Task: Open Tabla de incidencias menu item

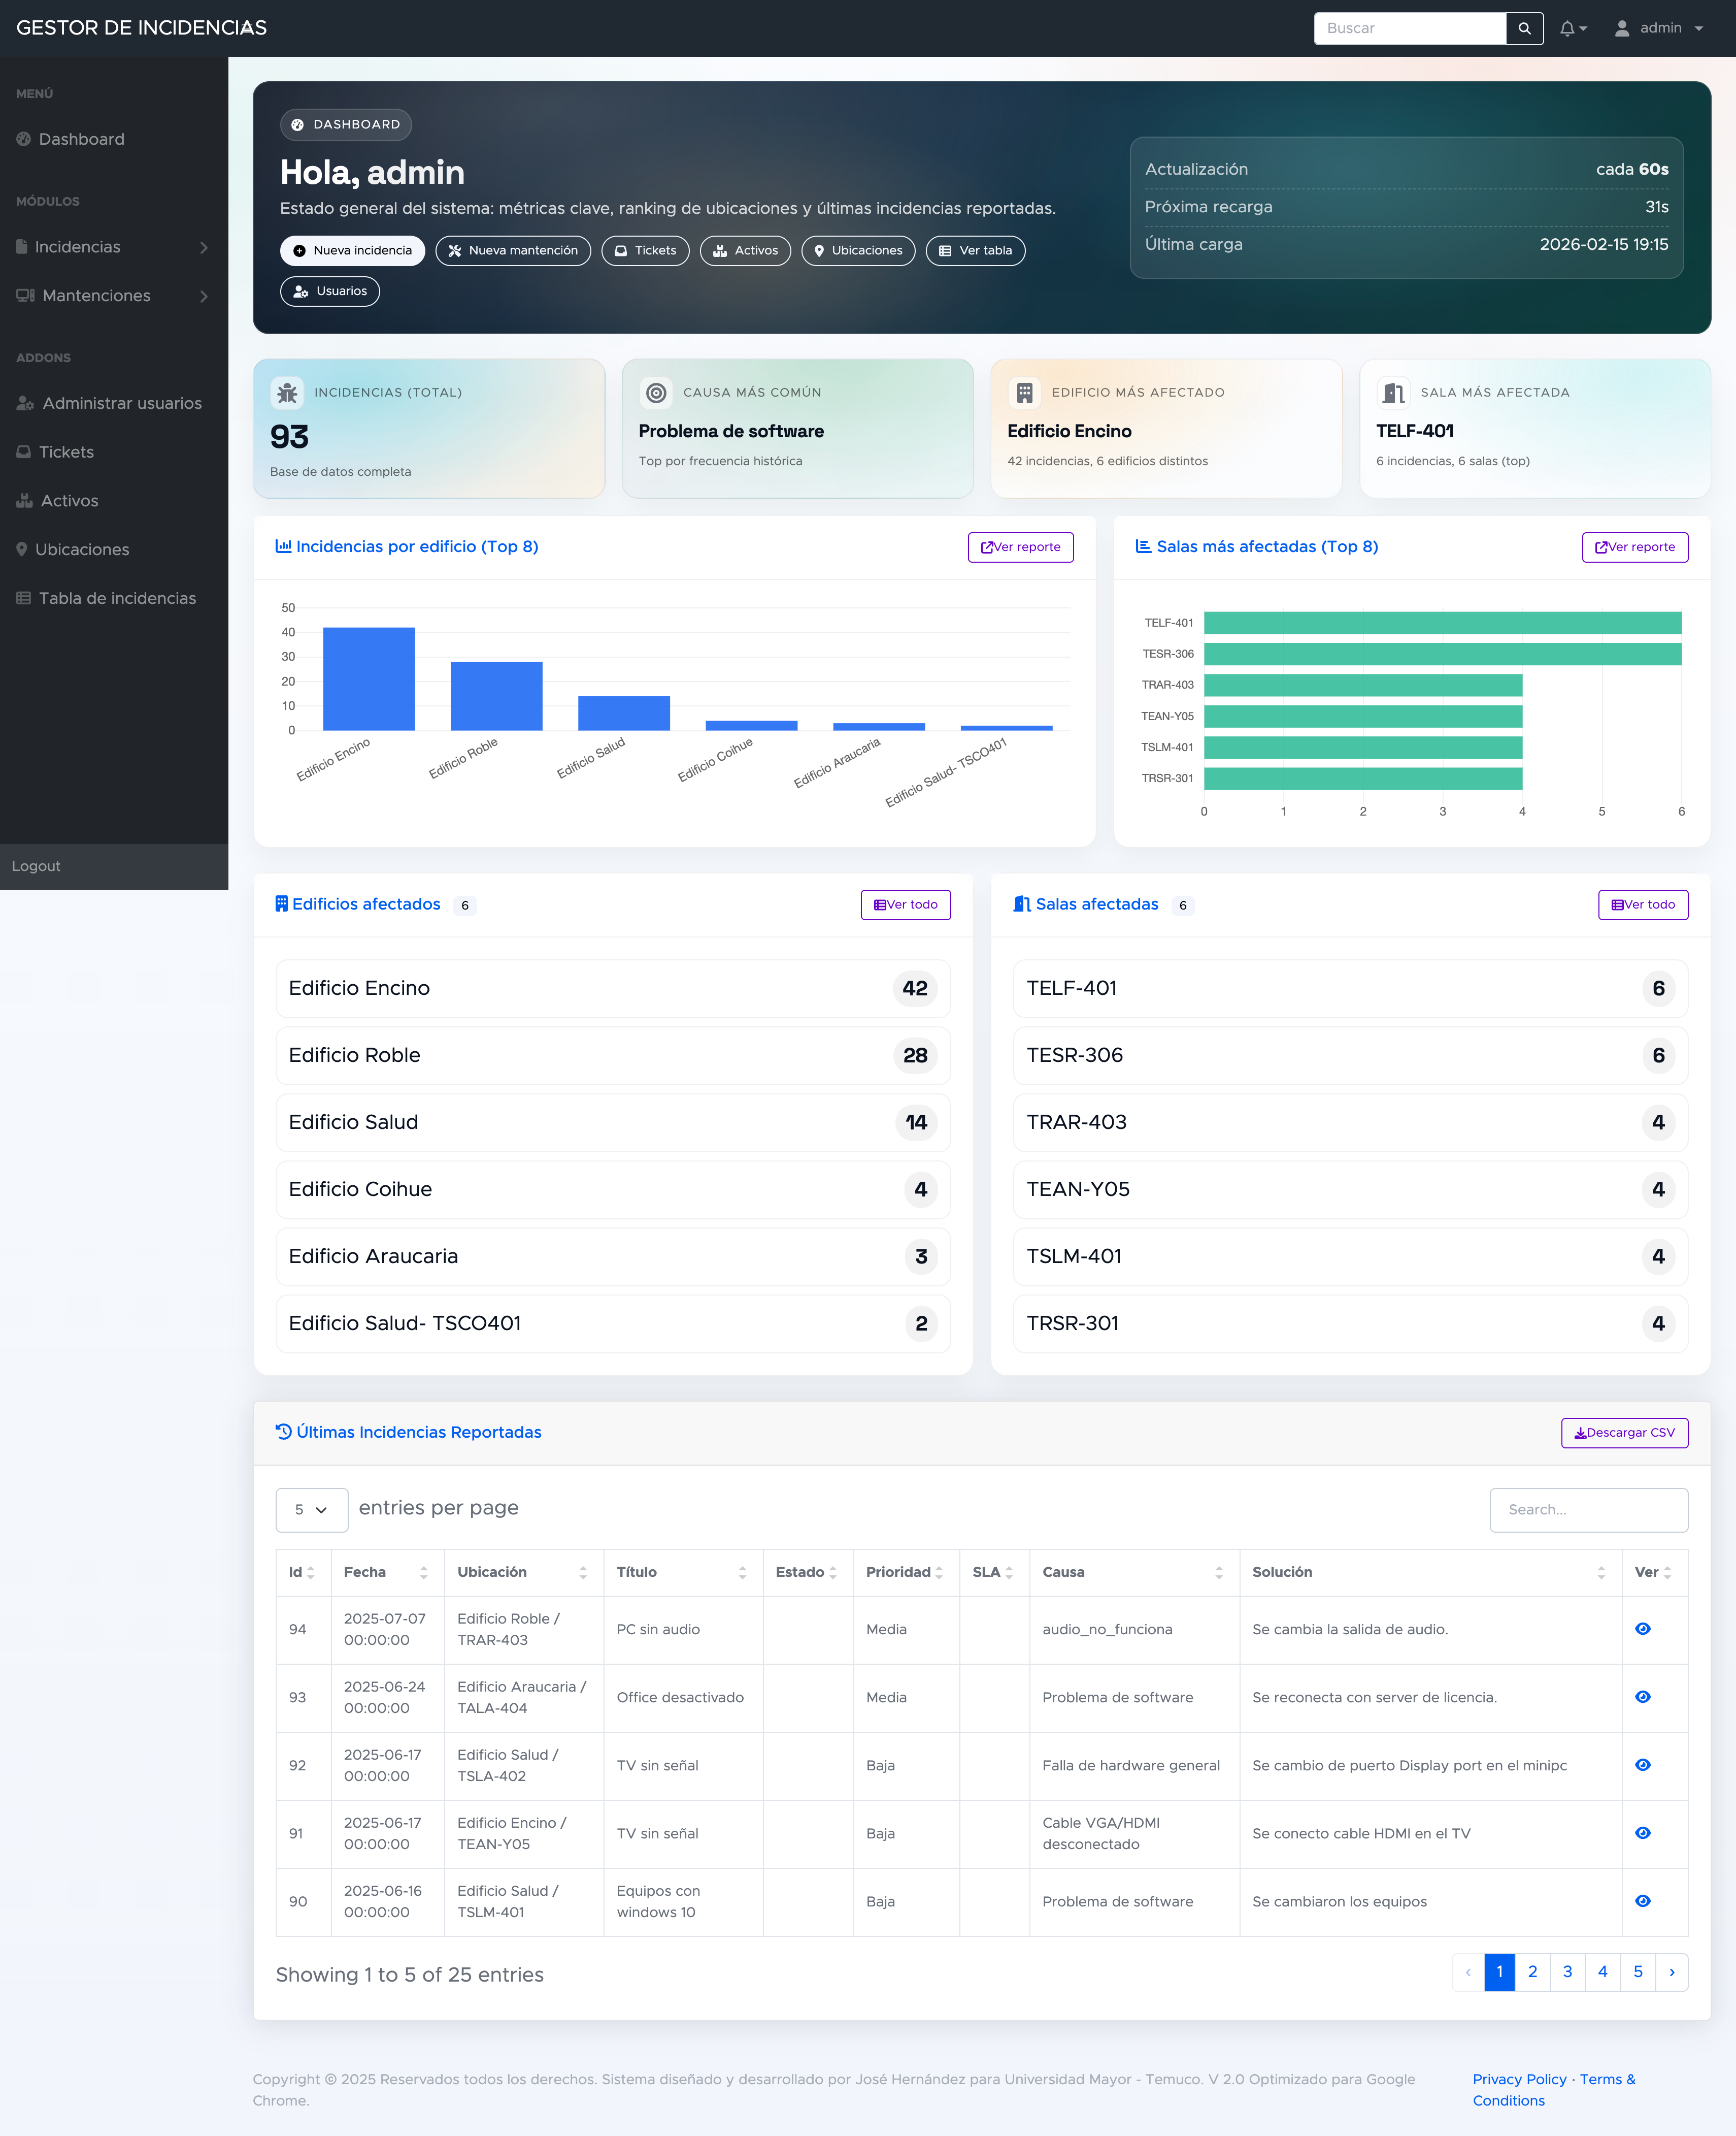Action: pos(117,598)
